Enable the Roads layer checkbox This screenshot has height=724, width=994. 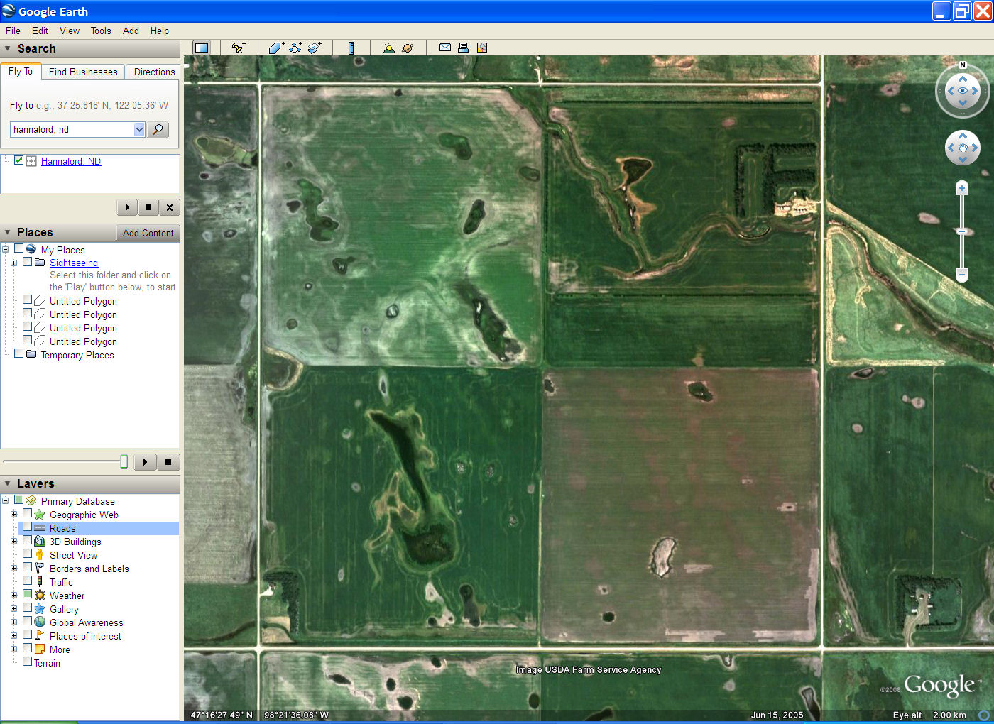[x=27, y=527]
